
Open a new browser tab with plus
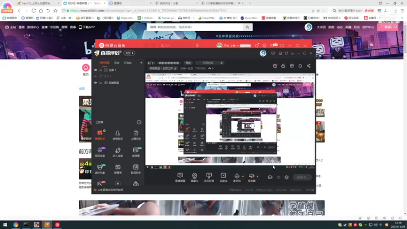(250, 3)
